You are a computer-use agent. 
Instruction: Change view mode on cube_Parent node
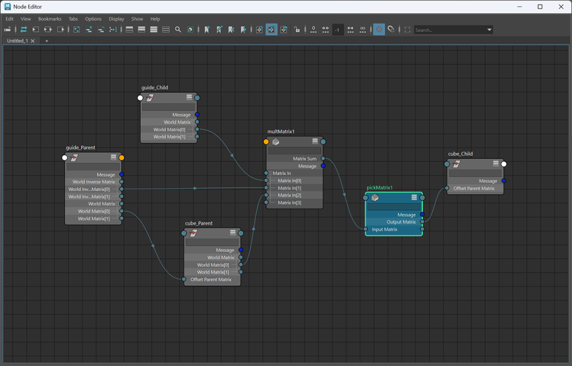tap(233, 233)
